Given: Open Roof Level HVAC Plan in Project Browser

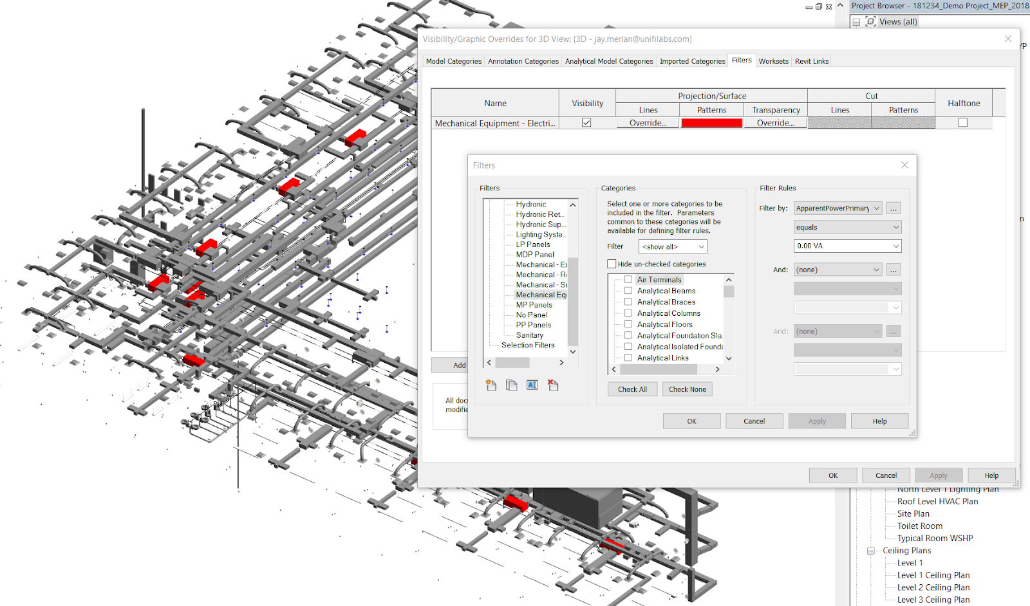Looking at the screenshot, I should click(x=938, y=502).
